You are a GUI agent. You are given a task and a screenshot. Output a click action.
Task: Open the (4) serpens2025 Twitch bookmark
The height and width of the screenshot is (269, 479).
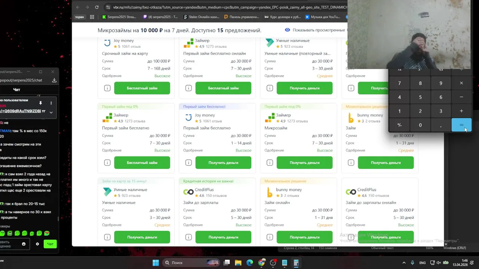click(160, 17)
